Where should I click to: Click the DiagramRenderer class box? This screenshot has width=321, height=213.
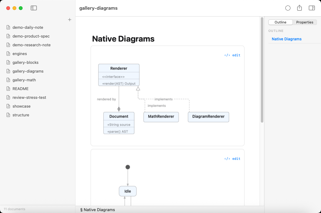tap(208, 117)
